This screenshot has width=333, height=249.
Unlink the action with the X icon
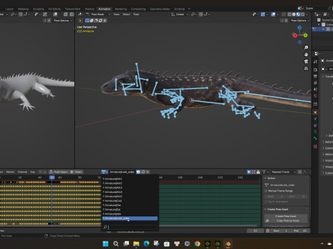point(148,172)
